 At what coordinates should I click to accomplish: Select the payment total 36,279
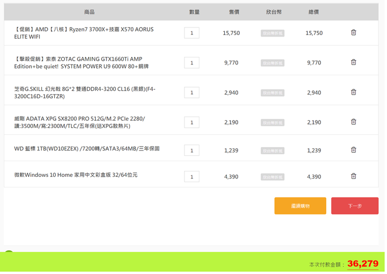363,264
